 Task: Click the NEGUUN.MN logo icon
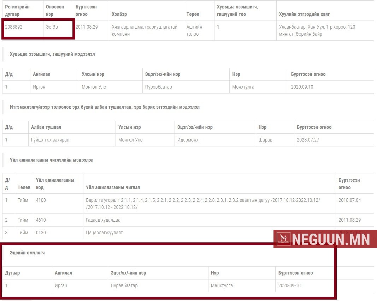click(x=284, y=239)
